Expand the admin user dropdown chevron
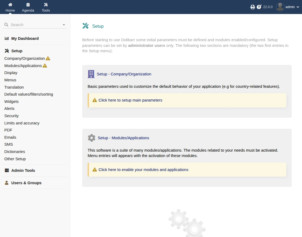The image size is (302, 237). coord(298,7)
